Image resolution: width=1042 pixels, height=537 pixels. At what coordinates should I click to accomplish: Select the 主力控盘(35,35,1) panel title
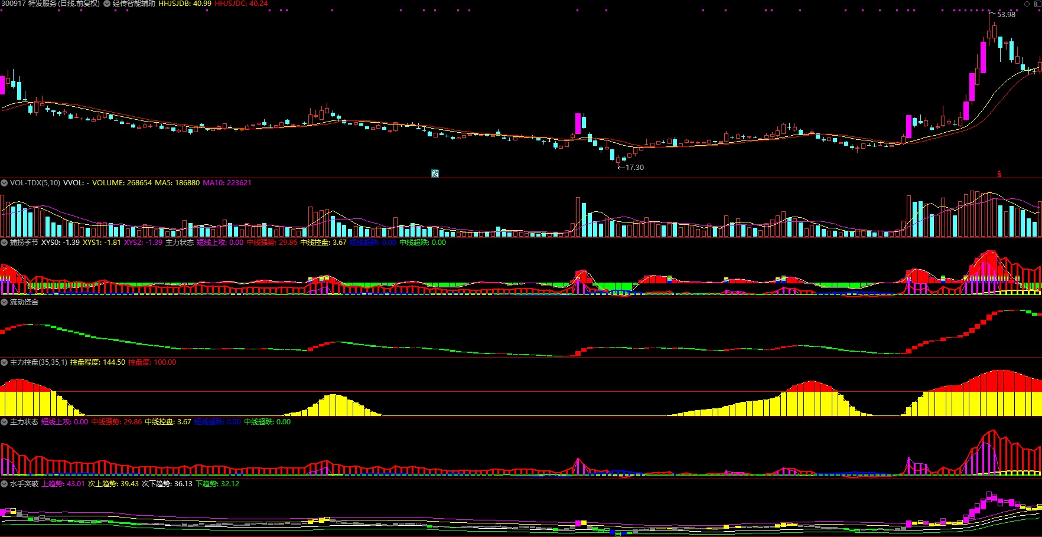[38, 362]
